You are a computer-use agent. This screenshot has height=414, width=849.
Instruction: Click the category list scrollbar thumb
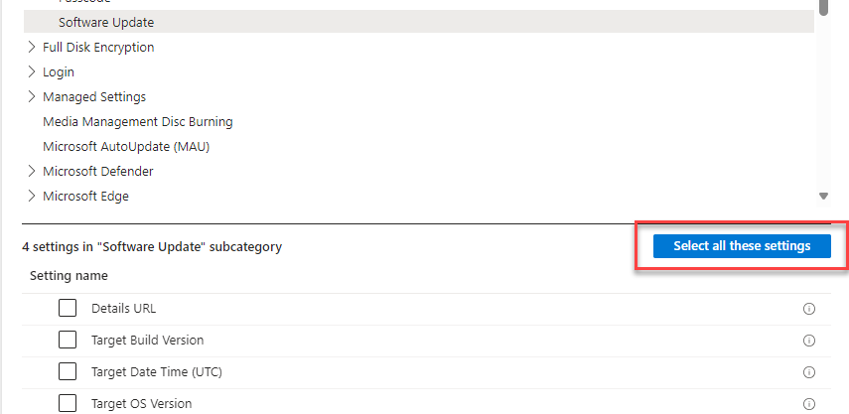(823, 8)
